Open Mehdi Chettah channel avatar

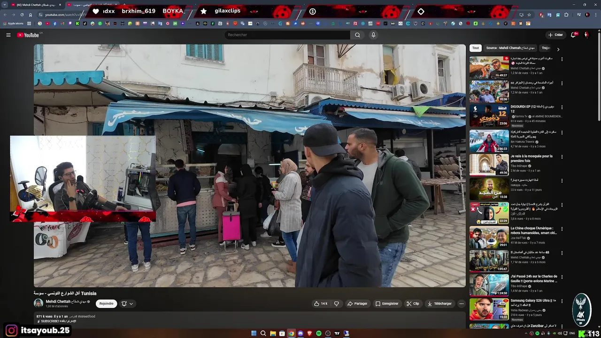(39, 303)
